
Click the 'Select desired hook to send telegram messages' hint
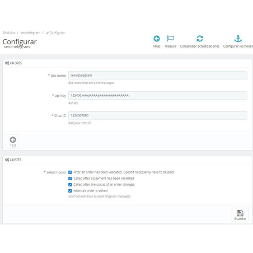100,196
